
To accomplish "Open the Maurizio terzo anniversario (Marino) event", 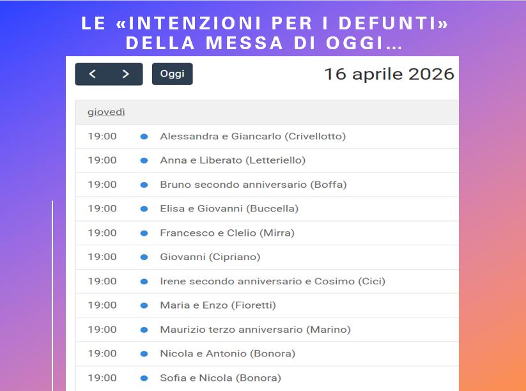I will [x=255, y=330].
